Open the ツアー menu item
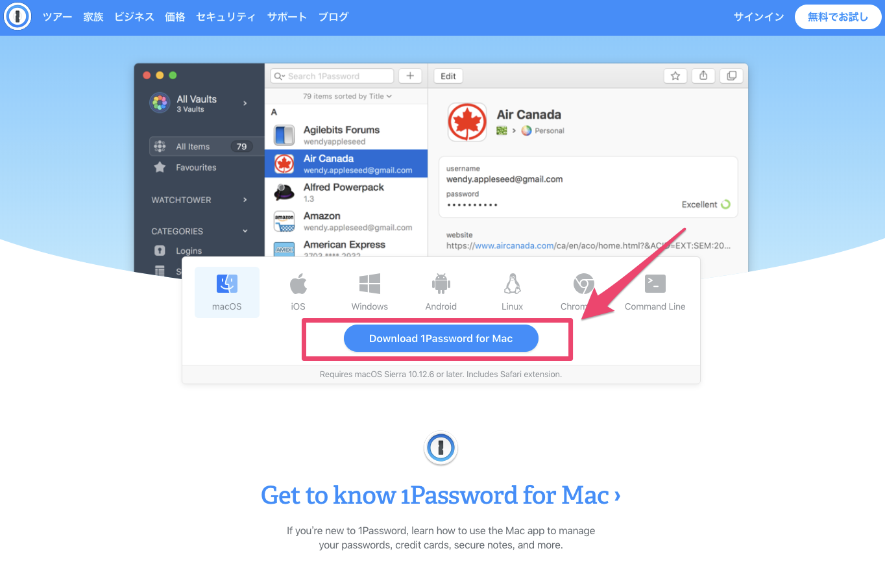 [57, 18]
